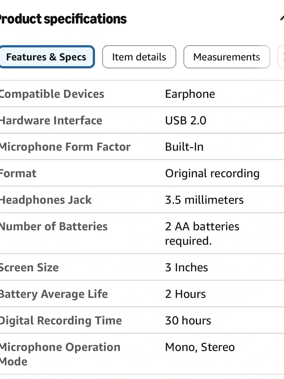Select the Compatible Devices row label
Screen dimensions: 284x379
coord(52,94)
